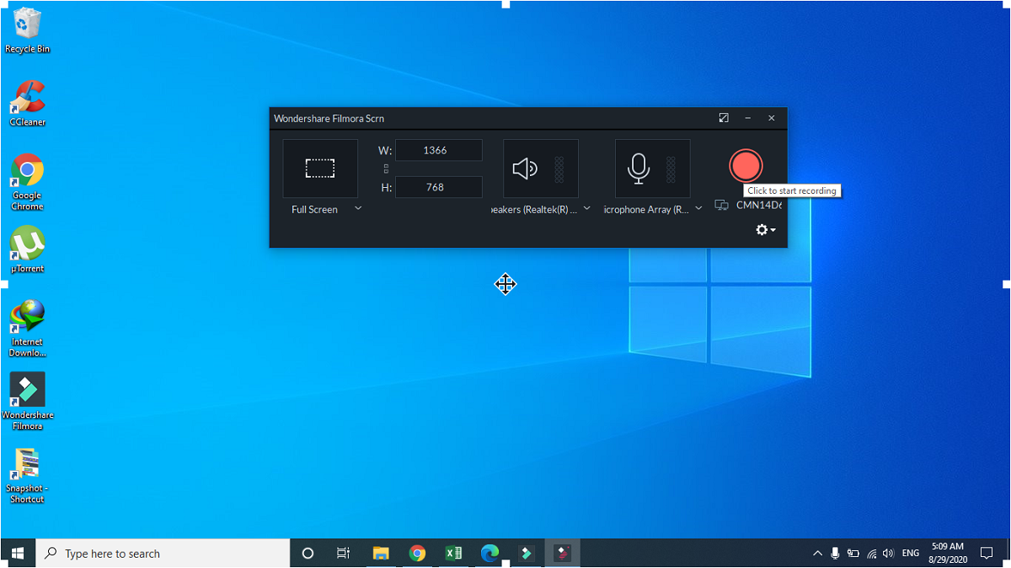Close the Wondershare Filmora Scrn window
Screen dimensions: 1011x568
pos(771,118)
